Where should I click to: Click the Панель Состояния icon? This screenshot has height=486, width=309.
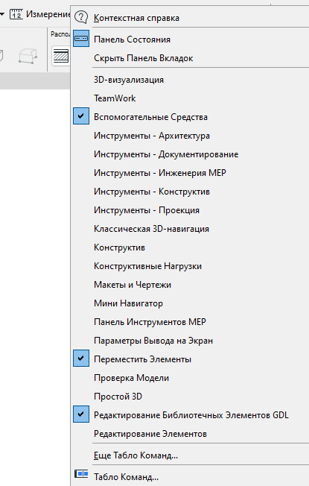[x=81, y=39]
